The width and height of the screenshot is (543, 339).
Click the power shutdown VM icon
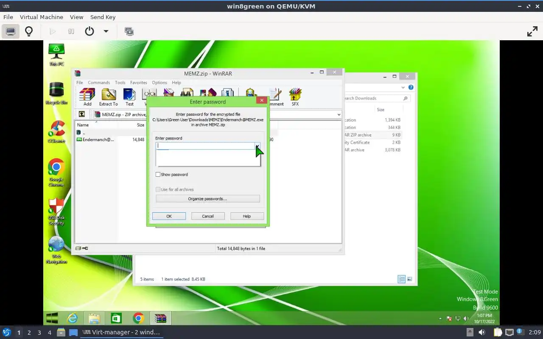[89, 31]
